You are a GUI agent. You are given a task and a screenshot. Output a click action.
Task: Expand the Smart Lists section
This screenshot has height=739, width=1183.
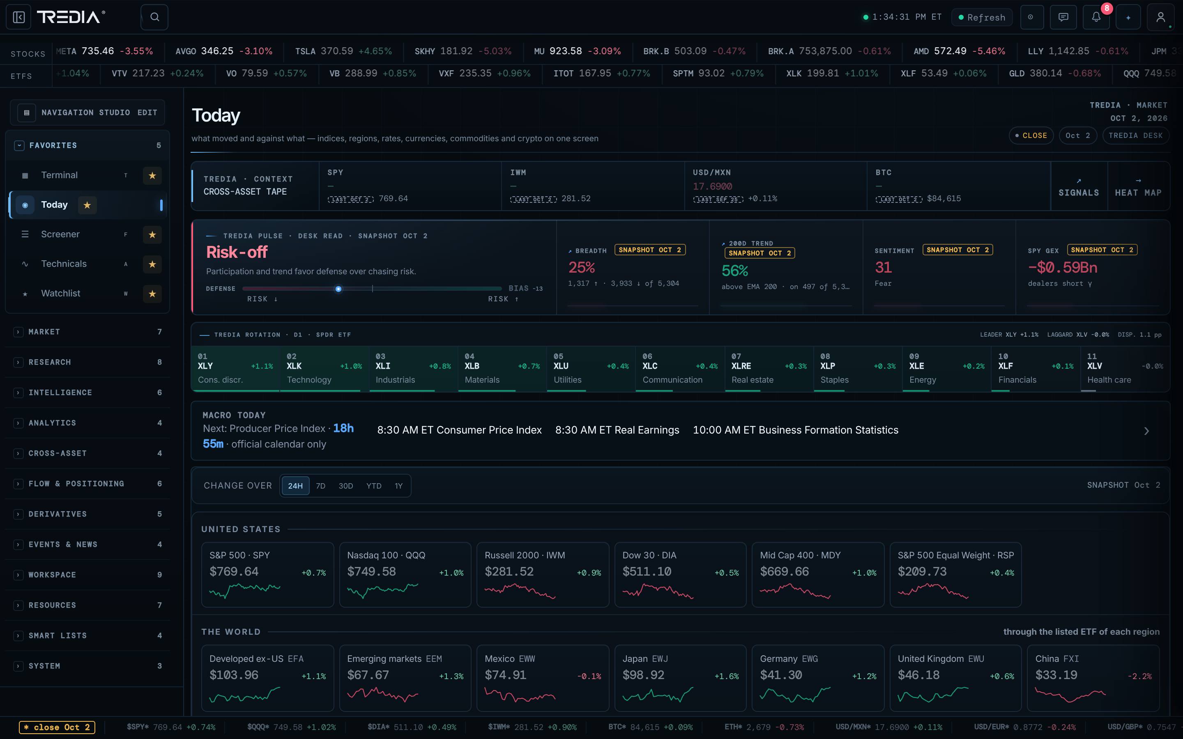click(x=18, y=636)
